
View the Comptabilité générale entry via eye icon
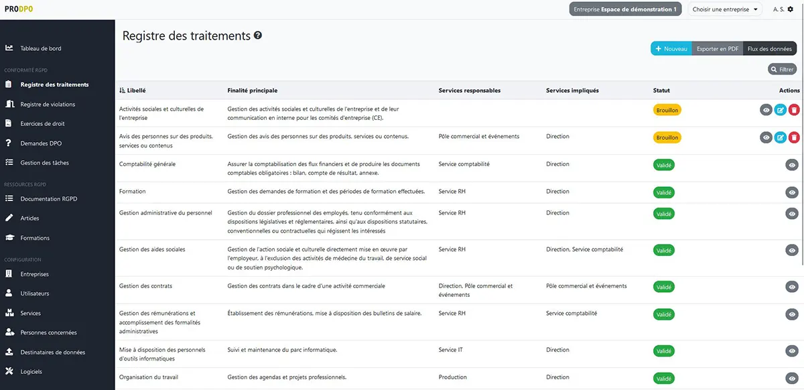792,165
